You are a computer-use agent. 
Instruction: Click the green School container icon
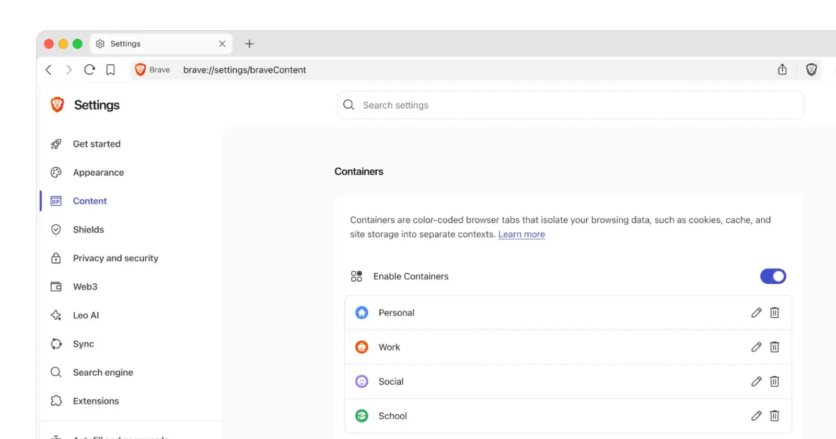pos(362,416)
